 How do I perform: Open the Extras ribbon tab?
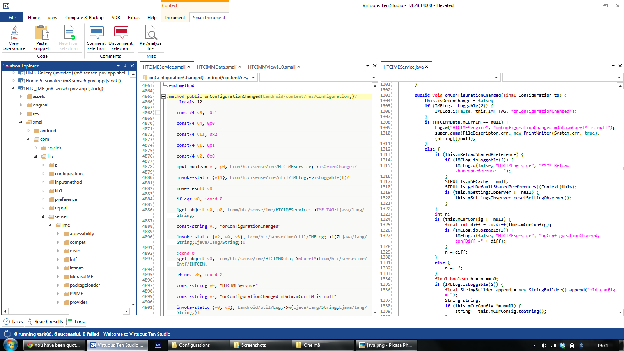pyautogui.click(x=134, y=18)
